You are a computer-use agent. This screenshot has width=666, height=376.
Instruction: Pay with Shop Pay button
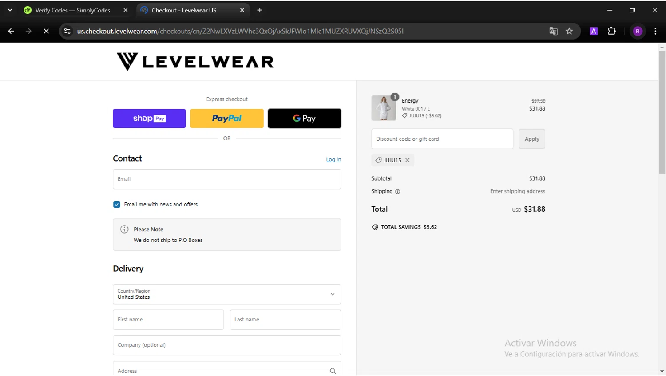(x=149, y=119)
